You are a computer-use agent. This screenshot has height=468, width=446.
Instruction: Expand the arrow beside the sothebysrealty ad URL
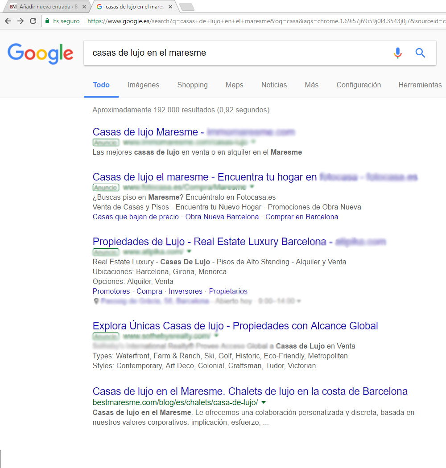click(216, 336)
